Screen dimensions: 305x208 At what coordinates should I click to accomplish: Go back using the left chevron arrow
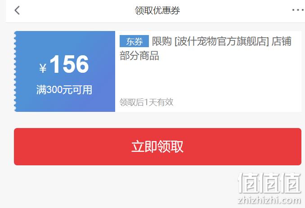tap(17, 10)
